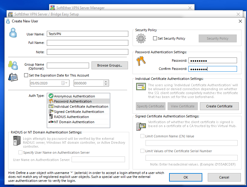This screenshot has height=187, width=247.
Task: Select Password Authentication auth type
Action: 79,101
